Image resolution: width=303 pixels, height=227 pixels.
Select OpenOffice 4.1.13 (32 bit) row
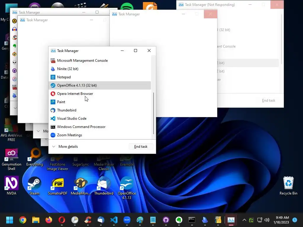pos(100,85)
